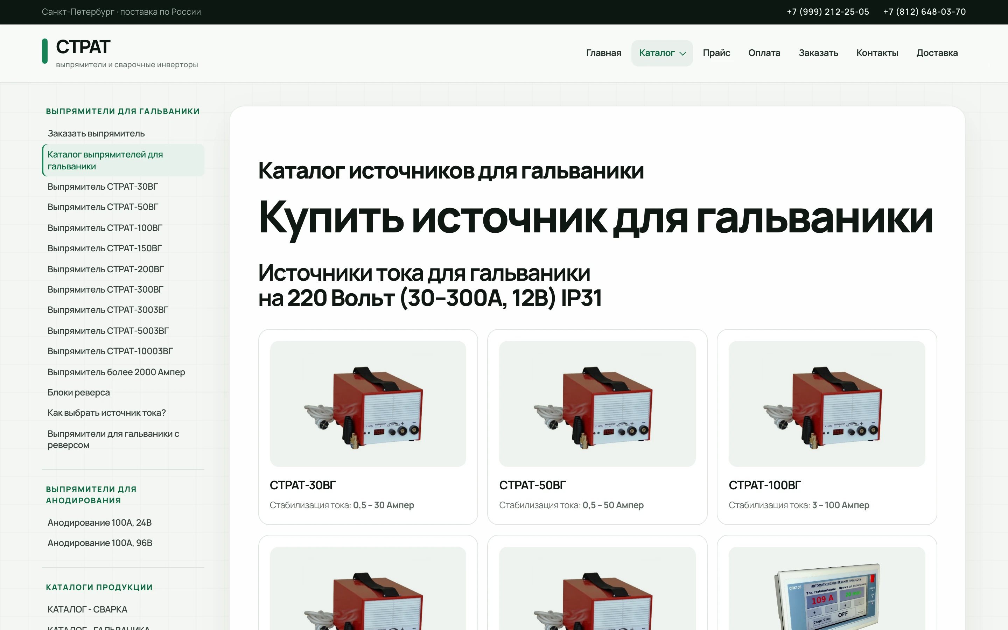
Task: Open the СТРАТ-50ВГ product title
Action: (532, 485)
